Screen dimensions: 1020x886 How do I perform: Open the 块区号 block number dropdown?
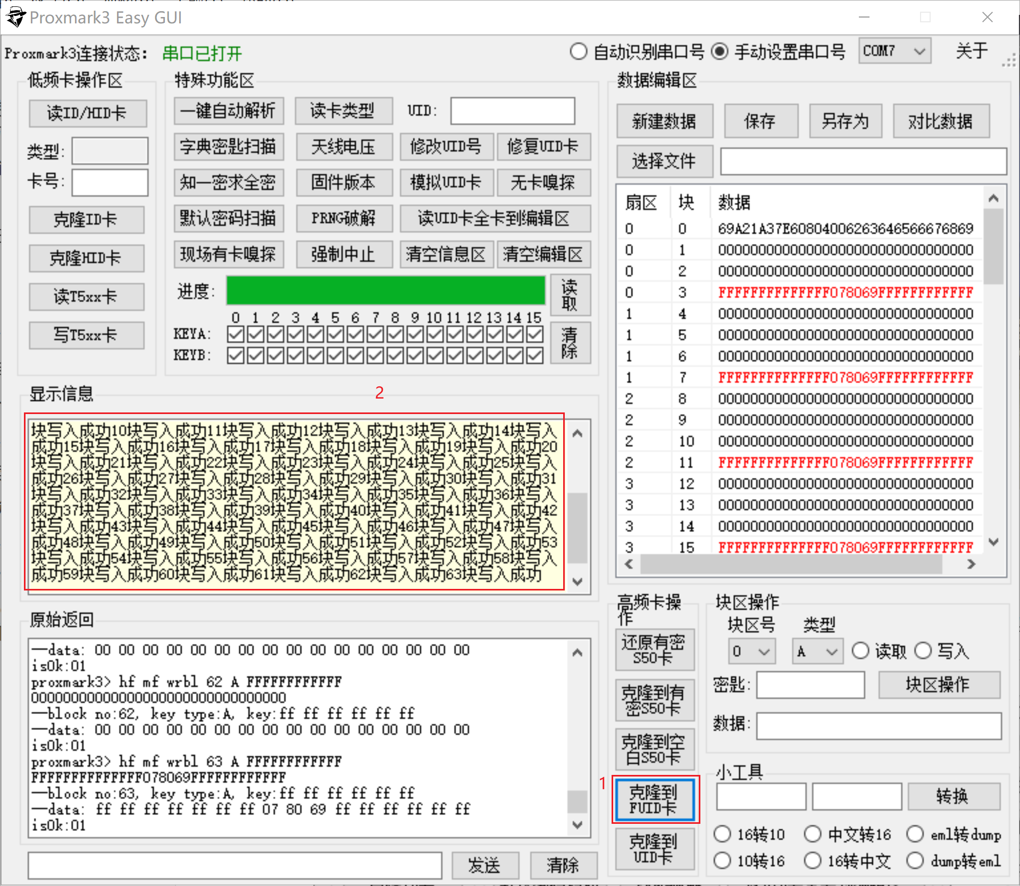(x=752, y=651)
